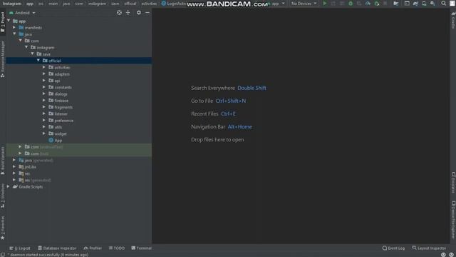Open the 1: Project side tab
This screenshot has width=456, height=257.
point(3,22)
